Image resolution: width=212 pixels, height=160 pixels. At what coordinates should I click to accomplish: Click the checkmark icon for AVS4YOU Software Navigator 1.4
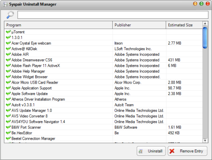tap(8, 122)
